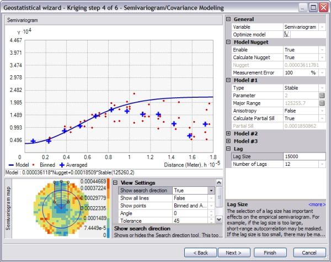
Task: Click the Optimize model icon
Action: (x=287, y=34)
